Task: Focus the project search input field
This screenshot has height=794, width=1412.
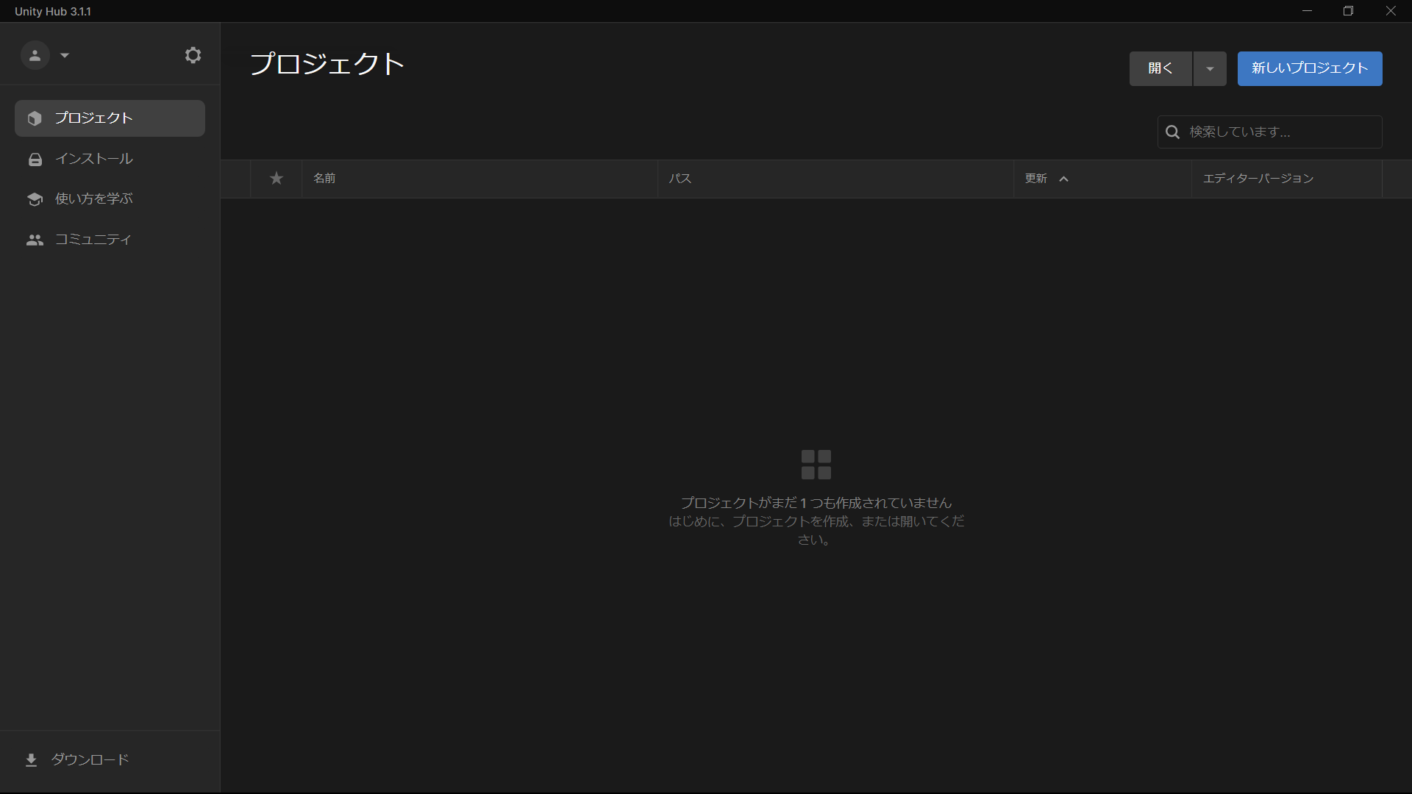Action: [x=1280, y=132]
